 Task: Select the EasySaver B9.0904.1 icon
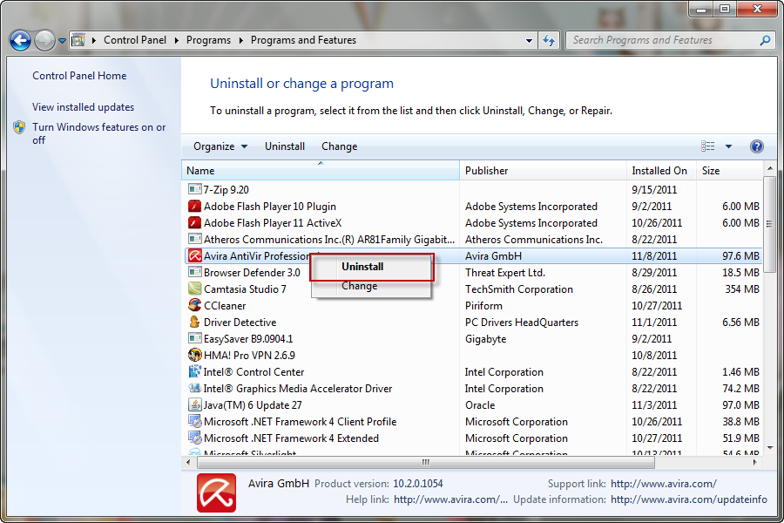[194, 338]
